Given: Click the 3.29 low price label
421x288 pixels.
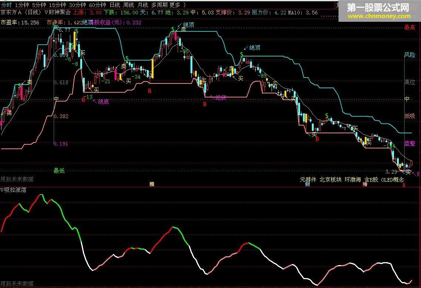Looking at the screenshot, I should pyautogui.click(x=391, y=172).
